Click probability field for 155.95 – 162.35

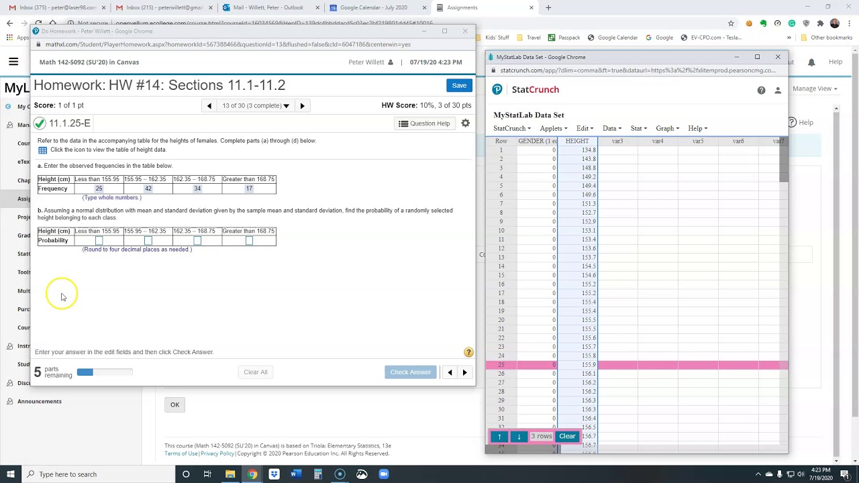point(148,241)
